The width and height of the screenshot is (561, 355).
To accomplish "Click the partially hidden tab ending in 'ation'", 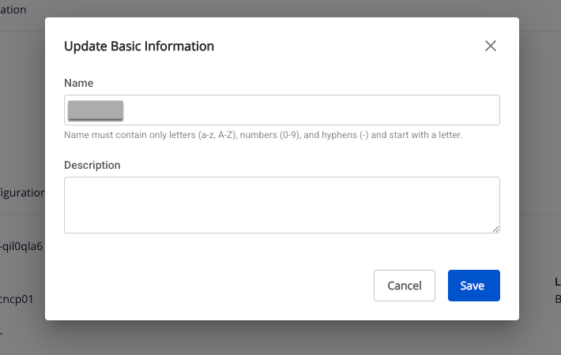I will 13,10.
